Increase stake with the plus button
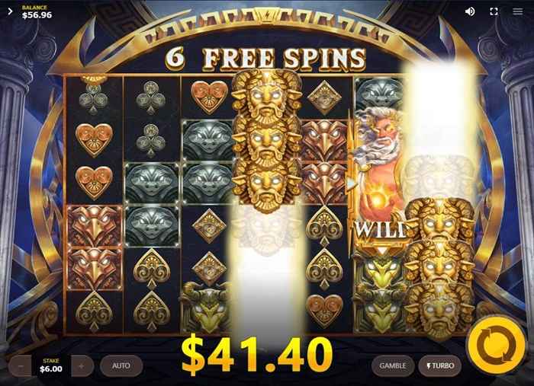Viewport: 534px width, 386px height. tap(82, 366)
